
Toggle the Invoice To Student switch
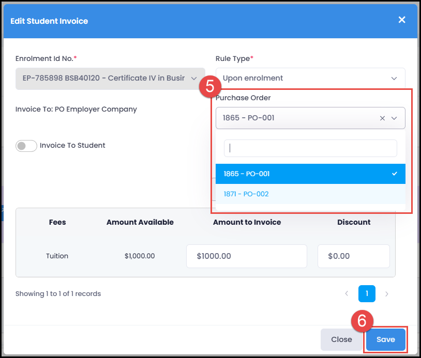point(26,146)
